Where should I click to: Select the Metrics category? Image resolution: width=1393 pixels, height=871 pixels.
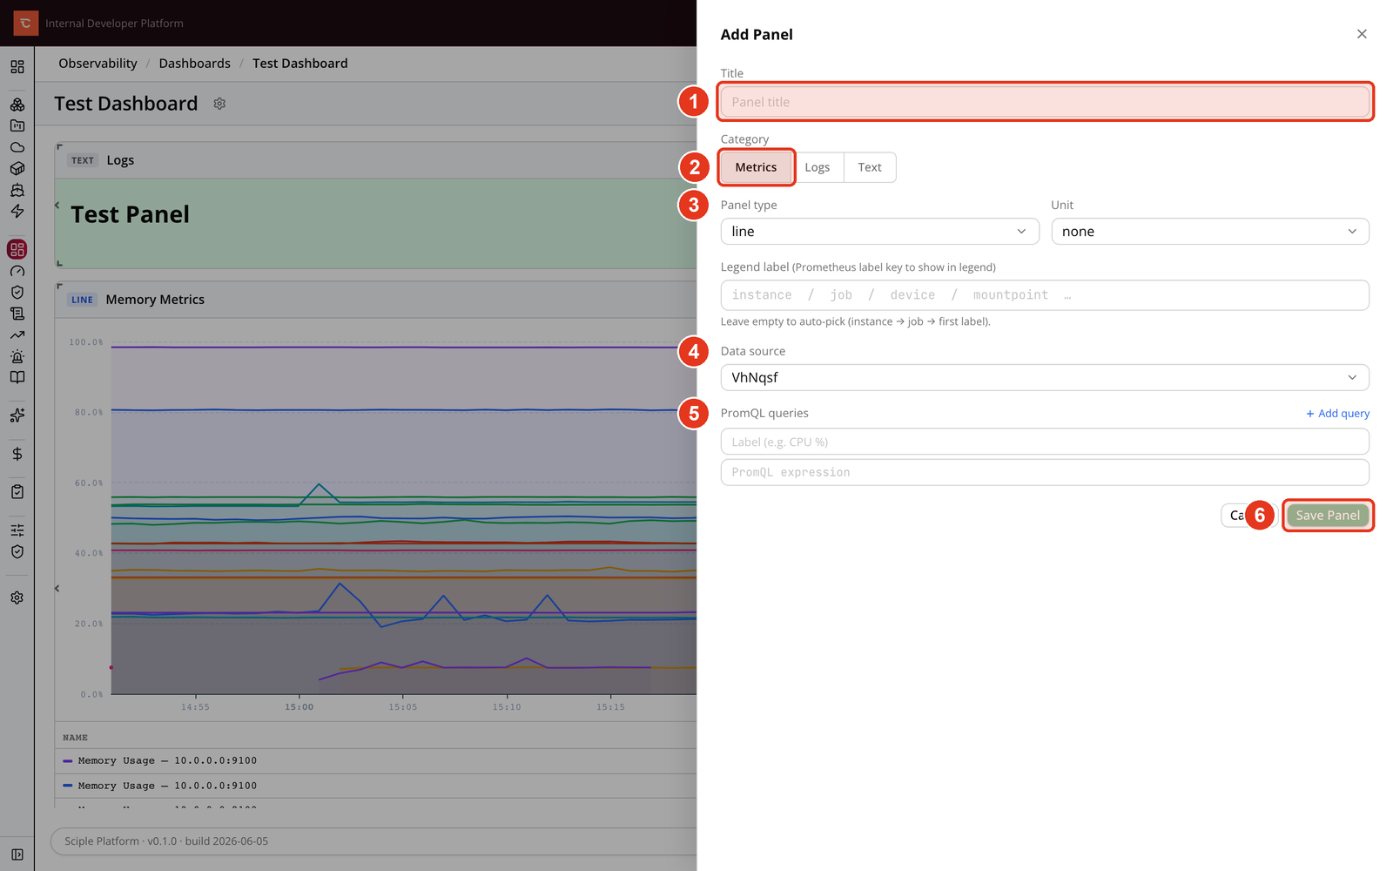click(756, 167)
